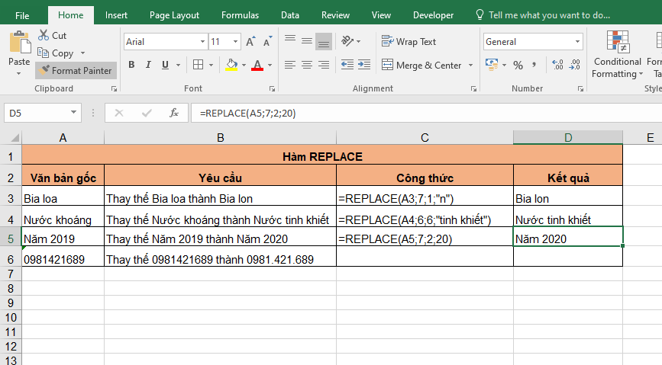Click the Center align icon
This screenshot has width=662, height=365.
307,65
